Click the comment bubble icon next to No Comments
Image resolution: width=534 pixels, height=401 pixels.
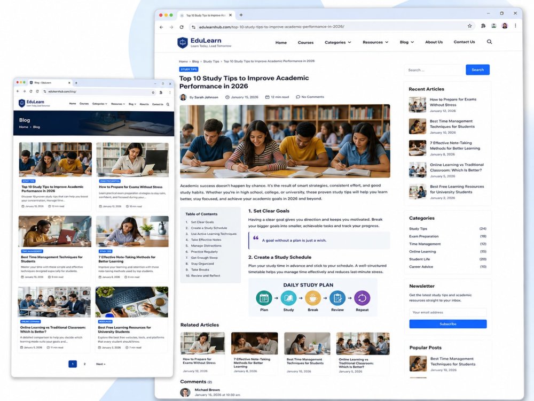click(298, 97)
